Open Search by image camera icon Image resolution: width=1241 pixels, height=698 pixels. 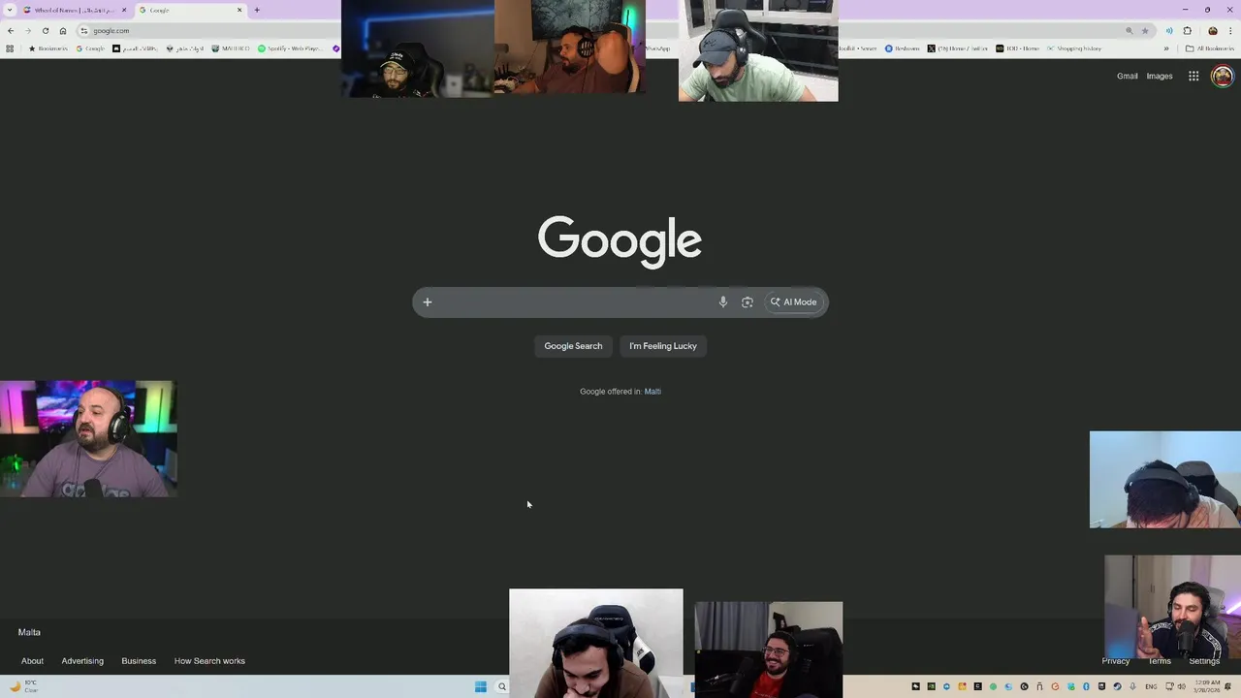click(x=748, y=301)
